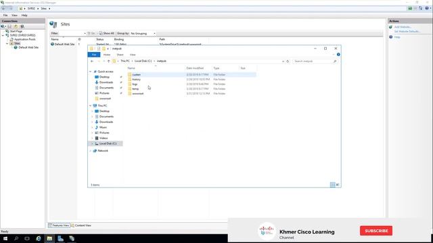
Task: Open the Group by No Grouping dropdown
Action: click(x=143, y=33)
